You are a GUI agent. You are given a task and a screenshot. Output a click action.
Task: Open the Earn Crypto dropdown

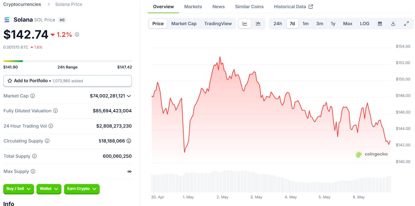coord(82,189)
